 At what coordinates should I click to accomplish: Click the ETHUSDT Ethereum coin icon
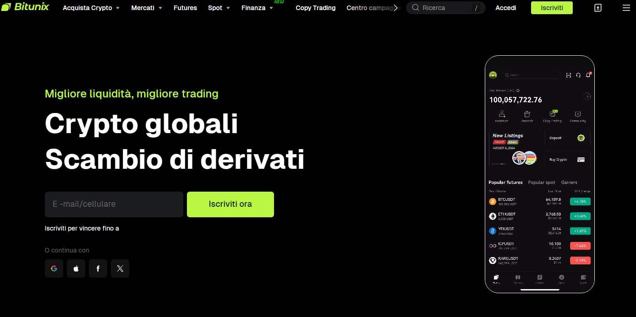click(493, 216)
